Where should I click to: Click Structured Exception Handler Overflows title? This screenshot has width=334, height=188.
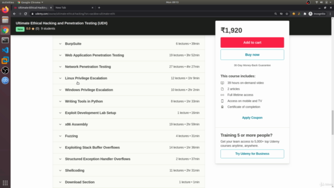point(98,159)
